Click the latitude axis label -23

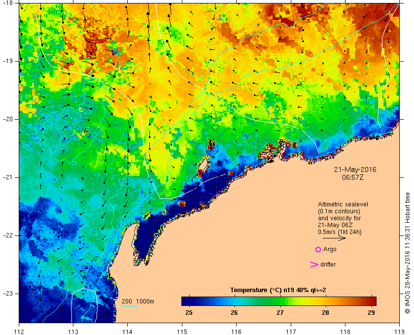(8, 294)
